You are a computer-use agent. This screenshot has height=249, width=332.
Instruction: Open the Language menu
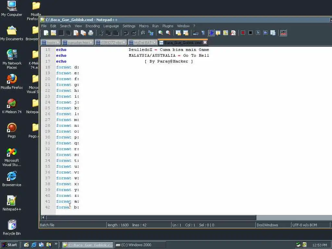[111, 26]
